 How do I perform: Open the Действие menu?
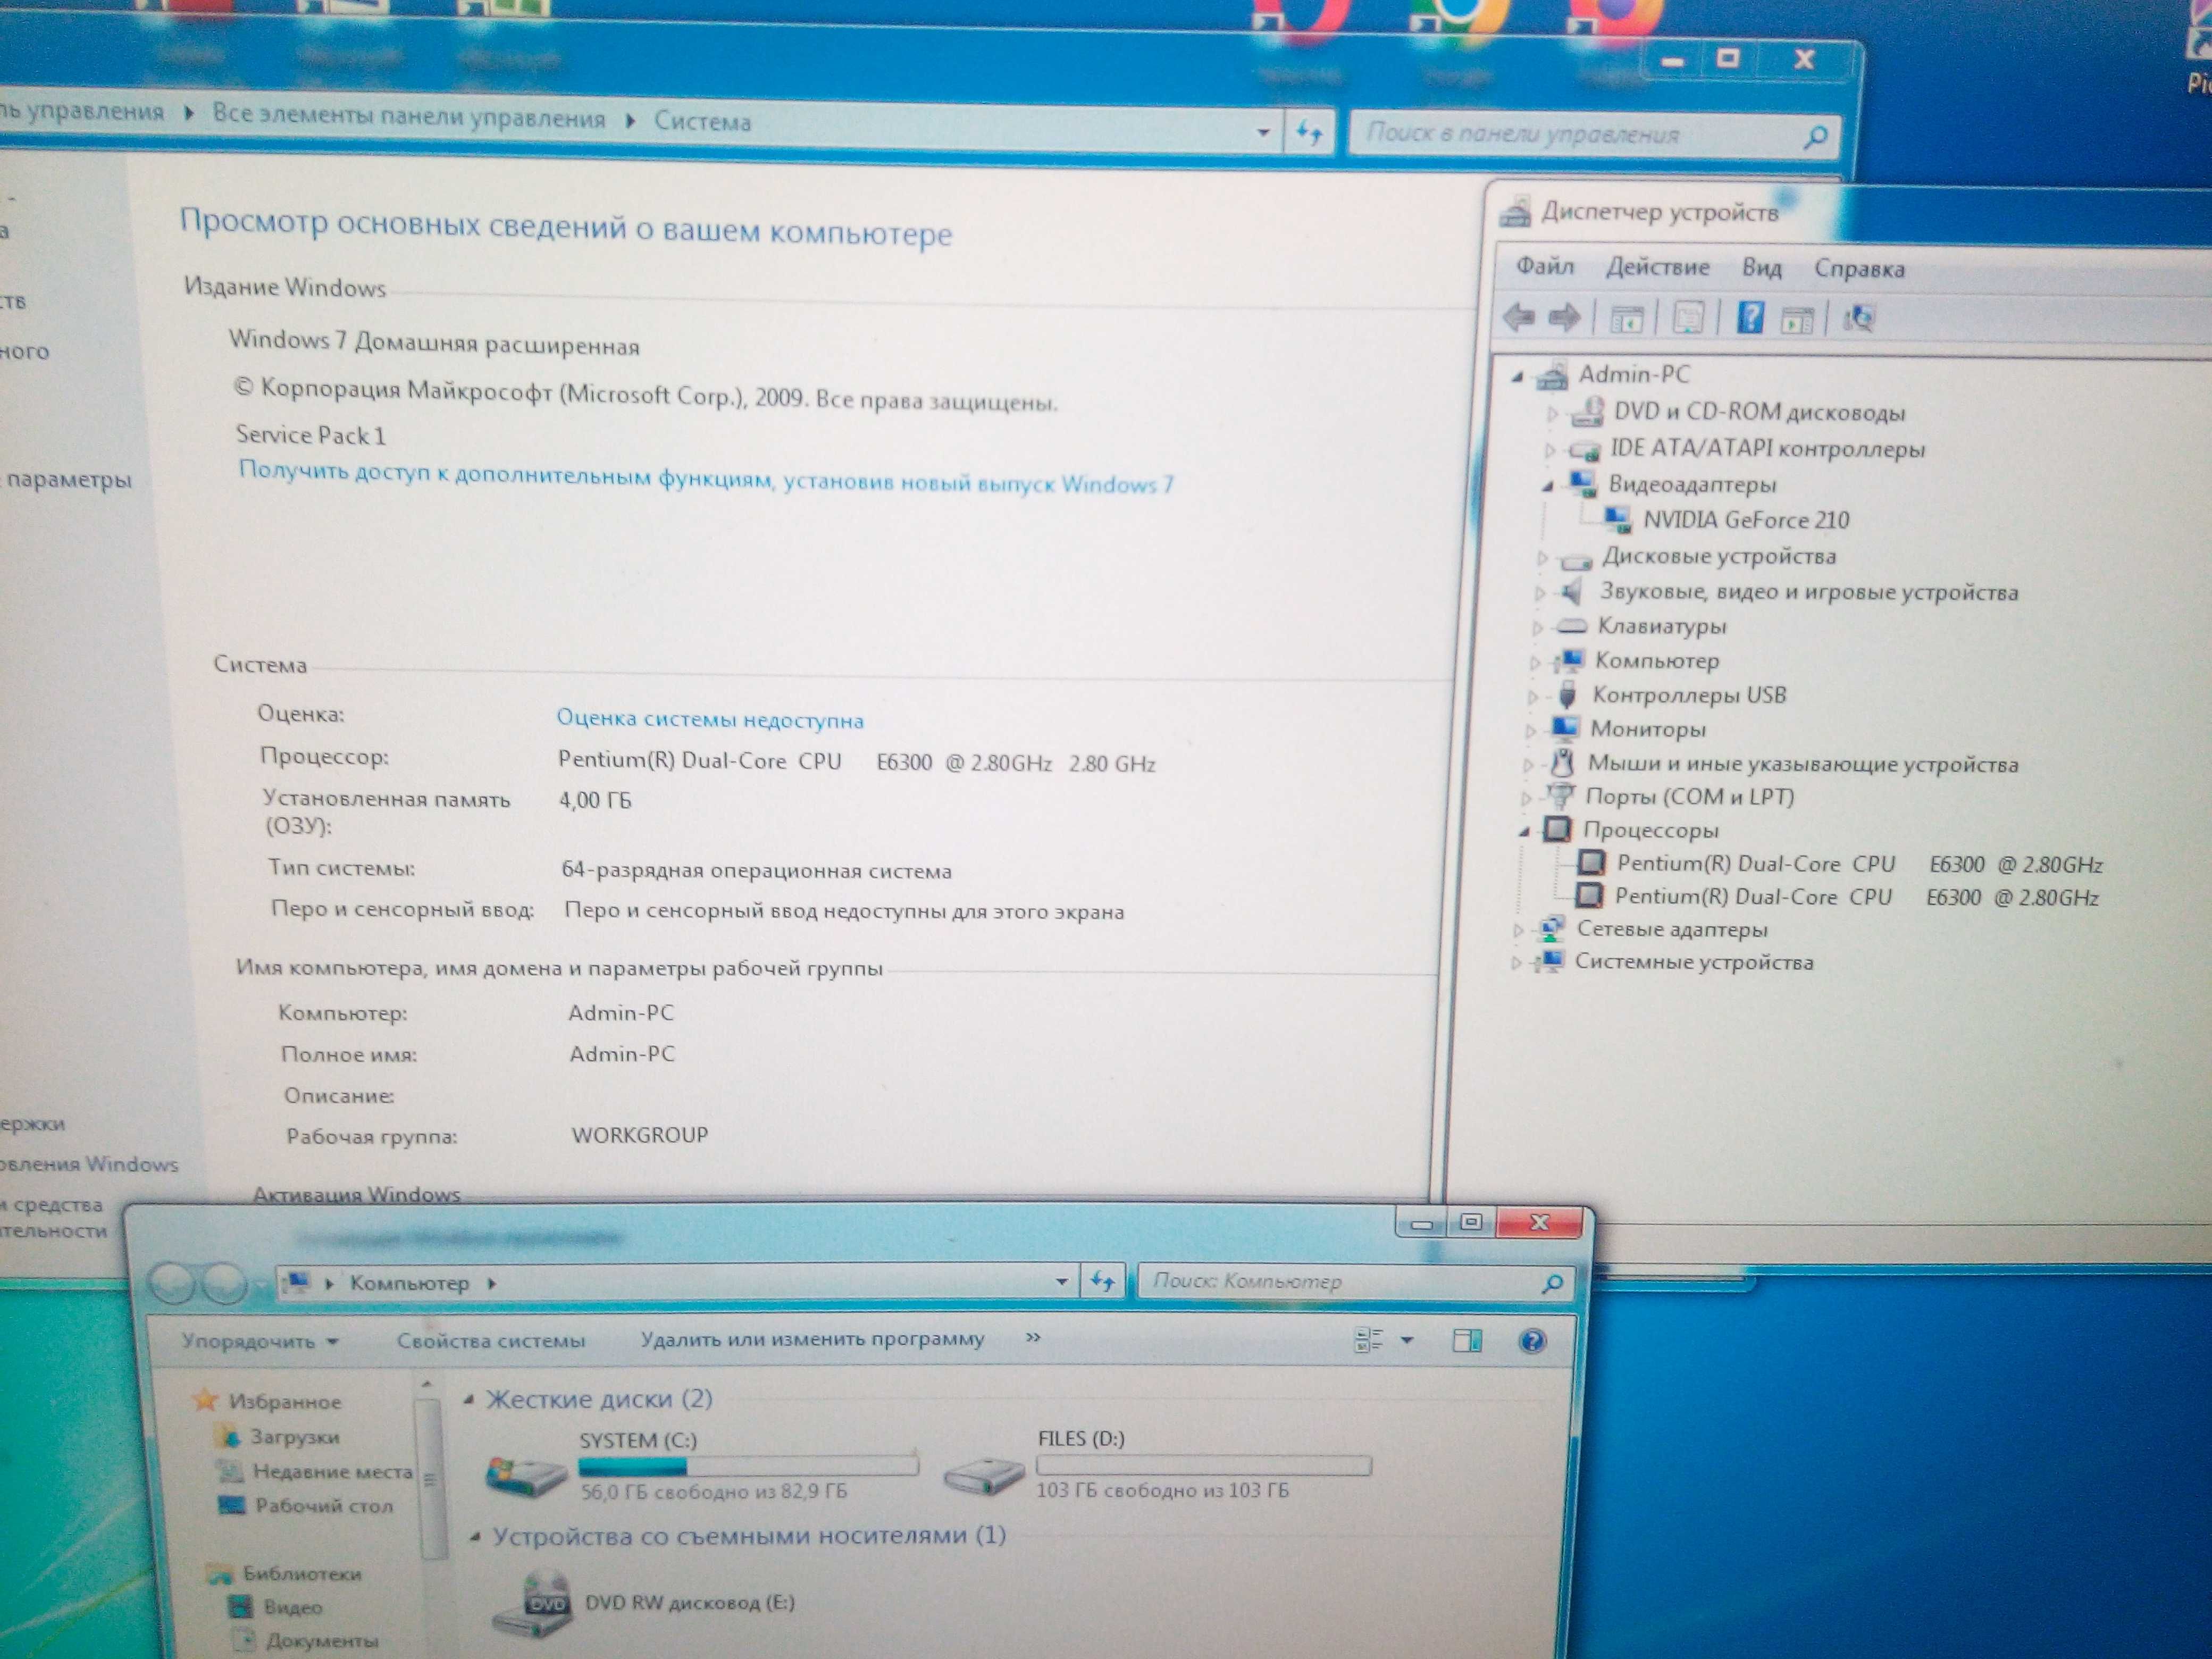click(1657, 267)
